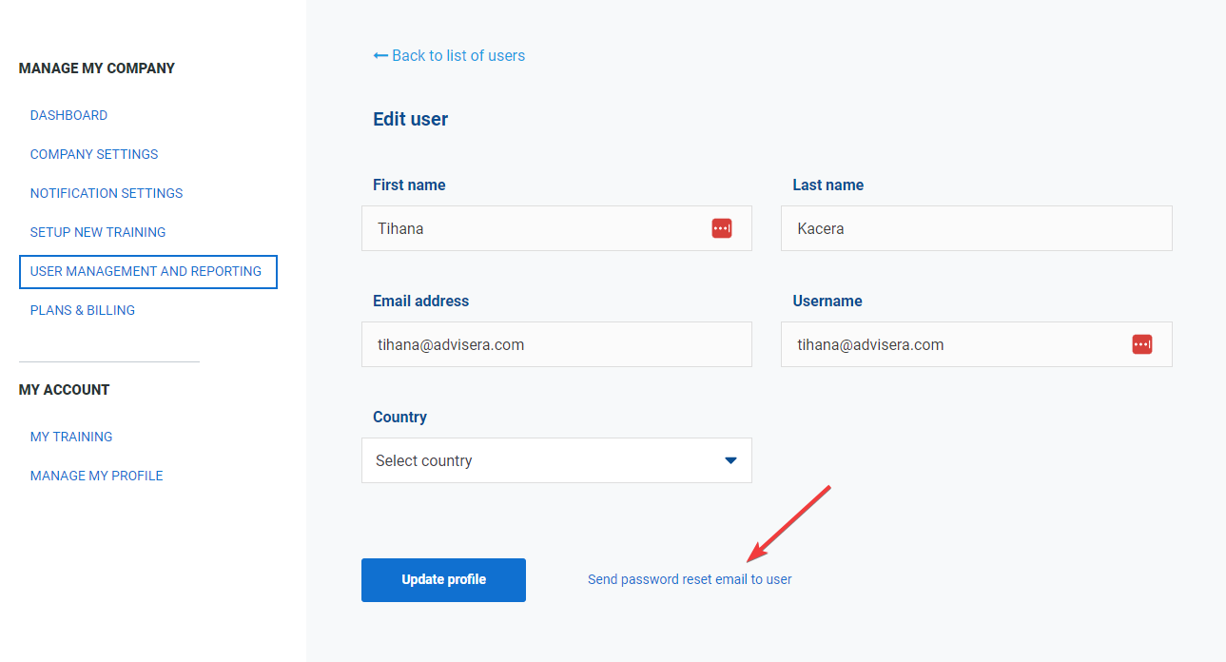Click 'Back to list of users' link
The width and height of the screenshot is (1226, 662).
pos(457,55)
